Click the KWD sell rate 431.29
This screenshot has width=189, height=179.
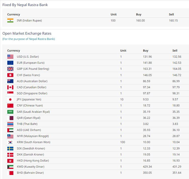[177, 167]
